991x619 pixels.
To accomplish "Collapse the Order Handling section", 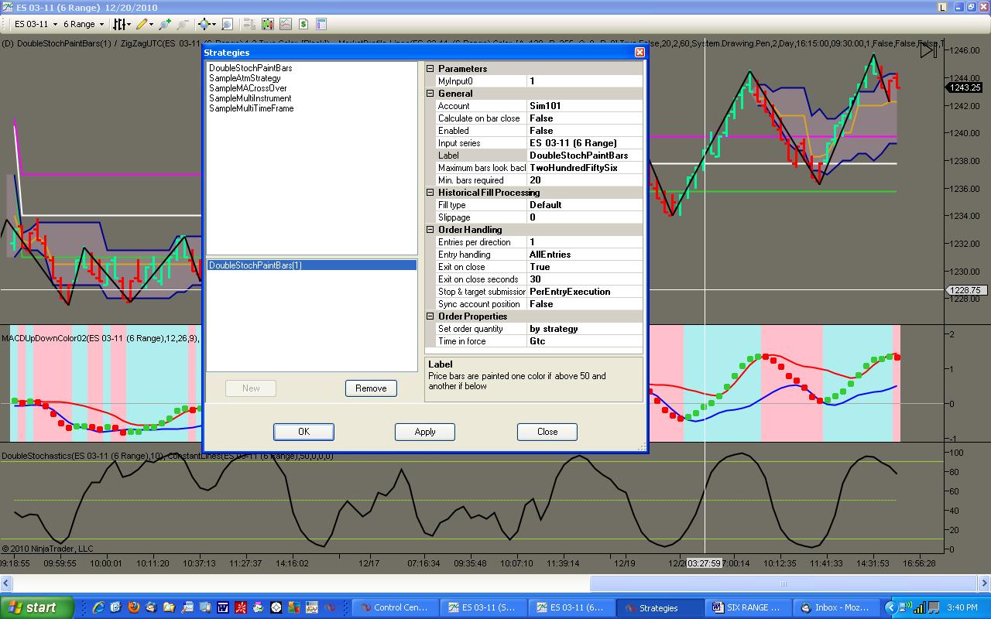I will [x=430, y=230].
